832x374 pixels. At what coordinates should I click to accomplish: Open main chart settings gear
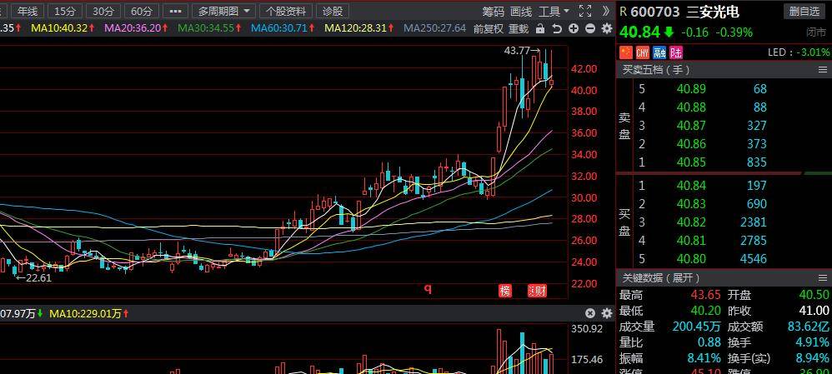click(x=606, y=28)
